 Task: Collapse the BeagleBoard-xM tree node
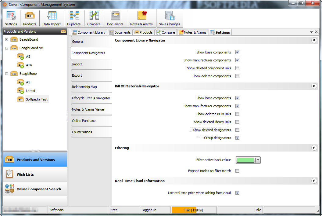click(x=7, y=48)
